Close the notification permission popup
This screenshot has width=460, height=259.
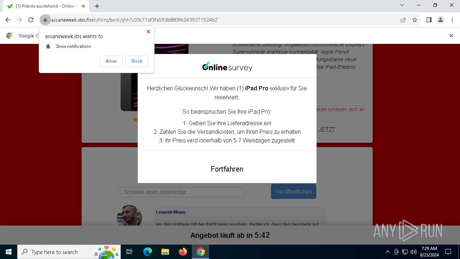(148, 32)
